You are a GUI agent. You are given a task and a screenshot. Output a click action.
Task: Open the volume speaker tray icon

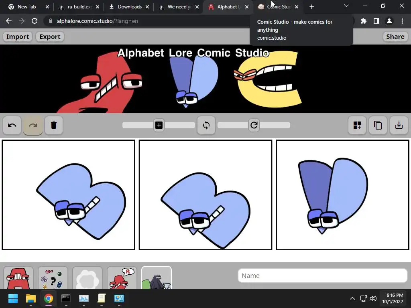(373, 298)
